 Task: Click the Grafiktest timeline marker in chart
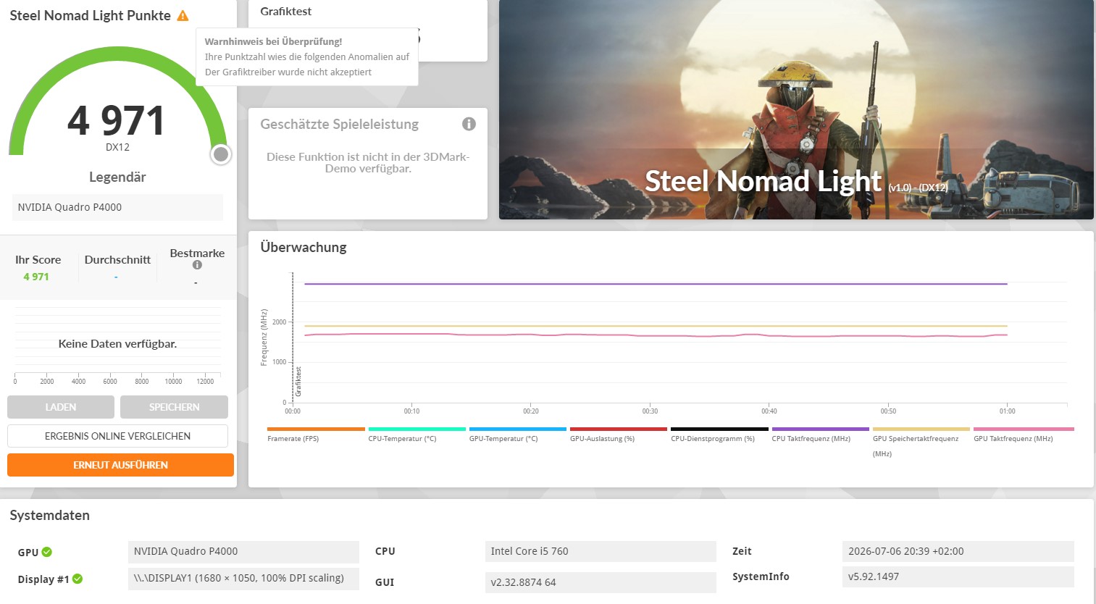point(298,381)
